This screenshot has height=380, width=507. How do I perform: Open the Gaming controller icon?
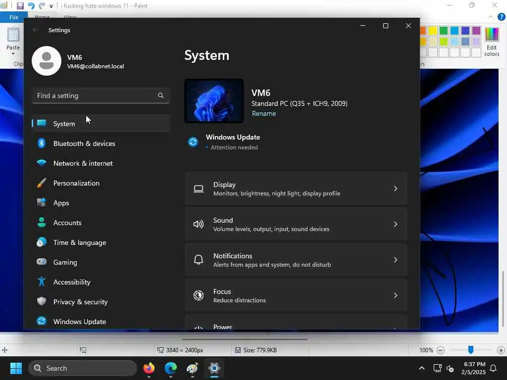point(42,262)
